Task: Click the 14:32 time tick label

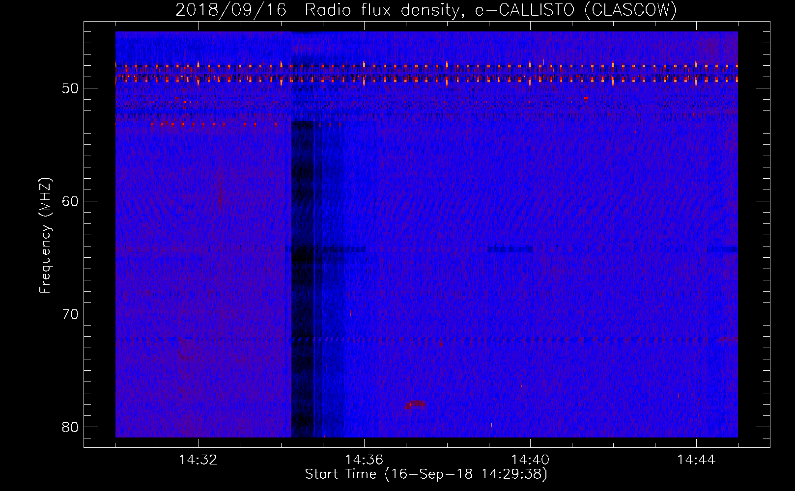Action: 198,460
